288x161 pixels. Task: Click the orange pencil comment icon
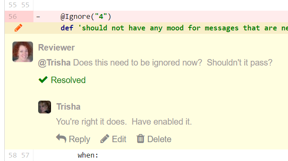[18, 28]
